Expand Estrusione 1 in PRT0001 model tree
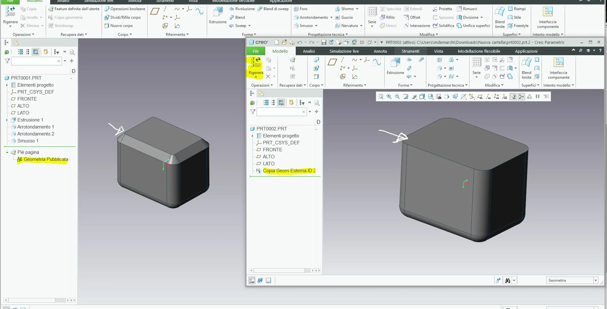 [x=7, y=120]
